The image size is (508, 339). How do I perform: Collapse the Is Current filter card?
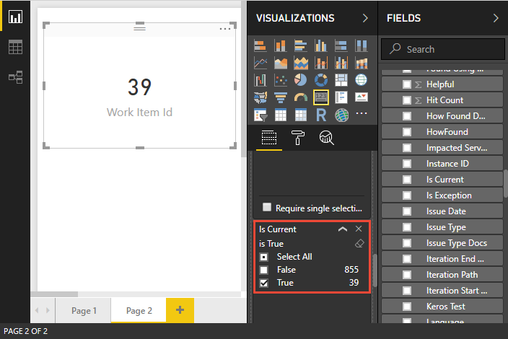point(343,229)
